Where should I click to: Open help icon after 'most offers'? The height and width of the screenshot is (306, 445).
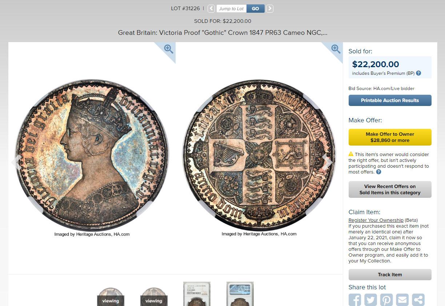click(378, 172)
